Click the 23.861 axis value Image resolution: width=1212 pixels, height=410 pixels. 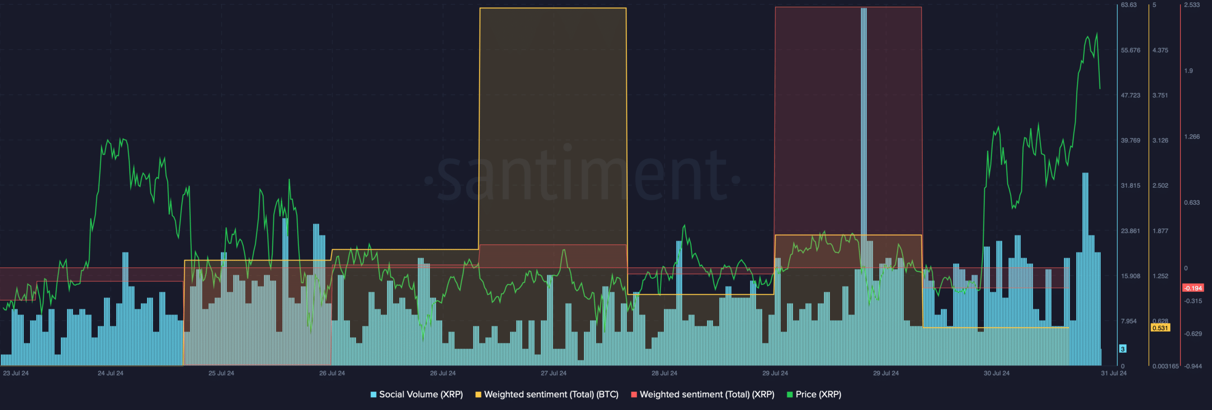click(1131, 231)
